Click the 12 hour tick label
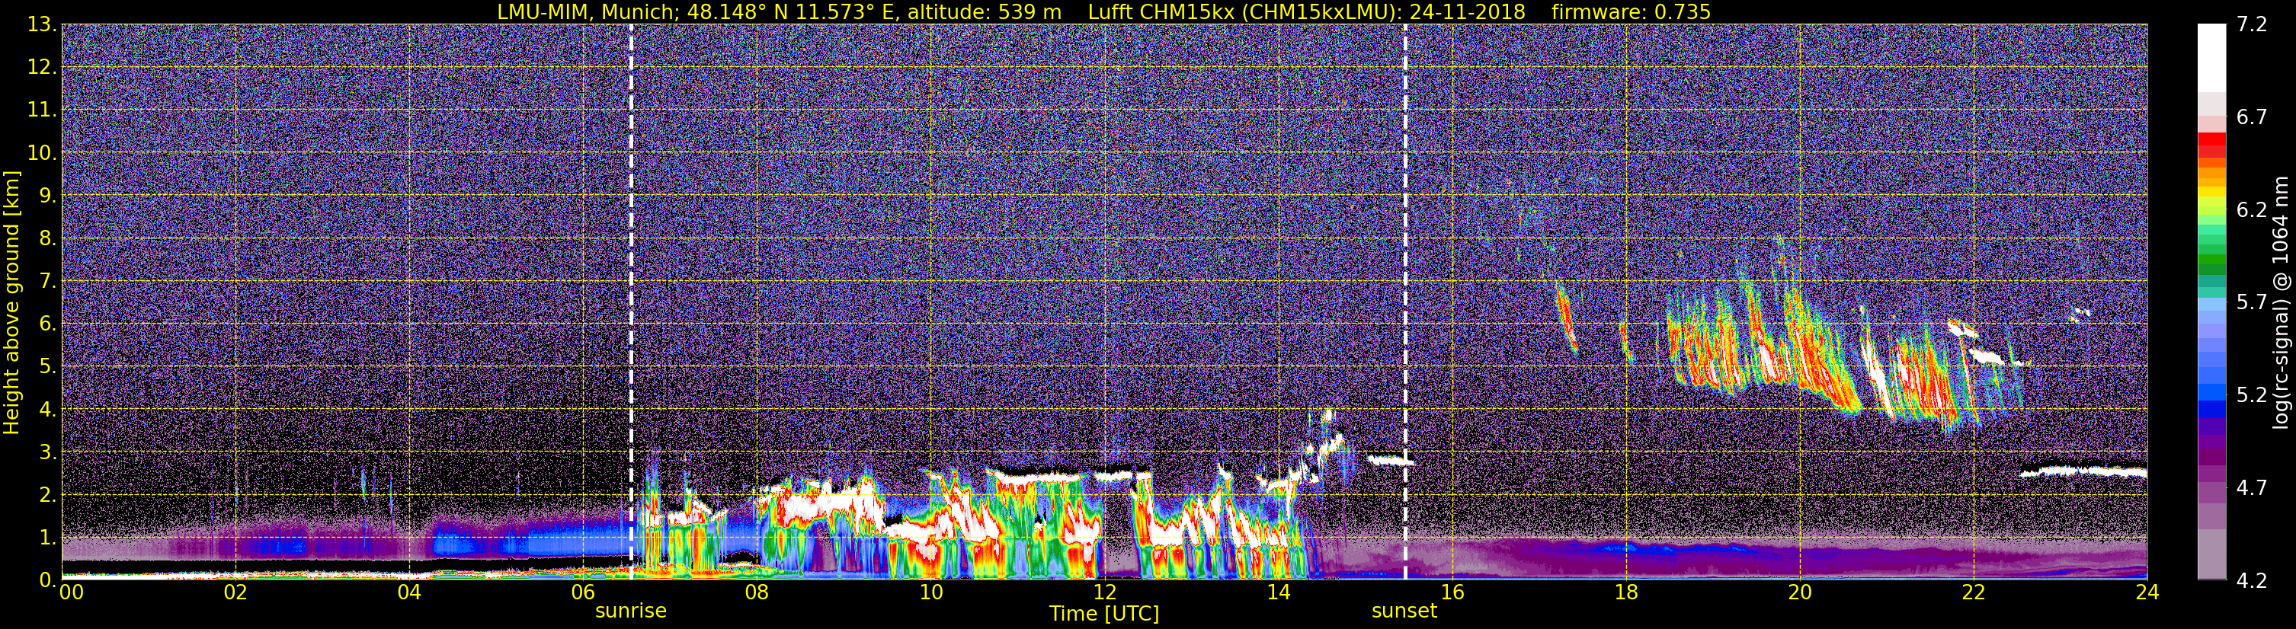The height and width of the screenshot is (629, 2296). click(x=1104, y=592)
